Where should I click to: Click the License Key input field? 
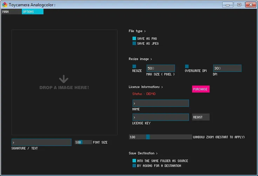tap(161, 117)
